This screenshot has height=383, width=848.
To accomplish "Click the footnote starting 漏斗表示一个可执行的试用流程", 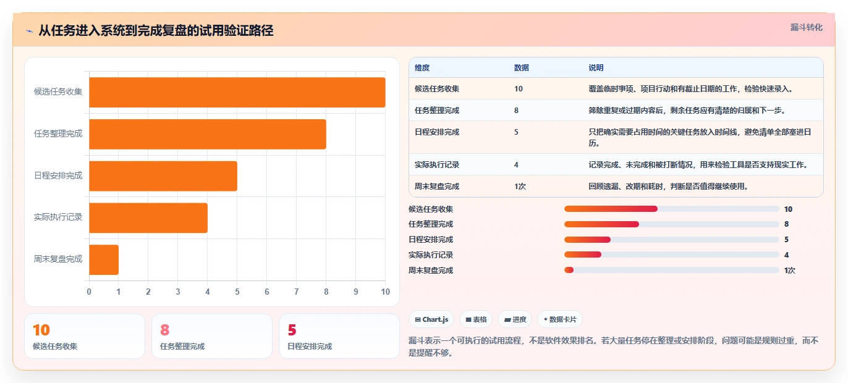I will click(614, 347).
